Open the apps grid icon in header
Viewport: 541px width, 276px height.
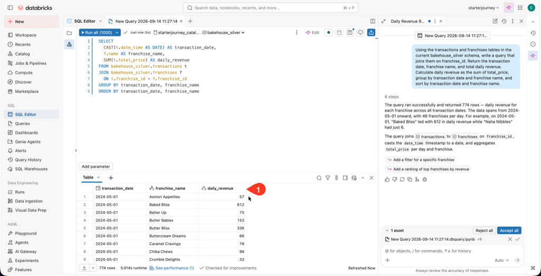coord(520,7)
